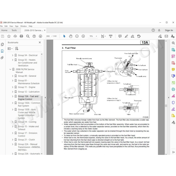
Task: Expand the Group 55 - Heater bookmark
Action: click(x=13, y=60)
